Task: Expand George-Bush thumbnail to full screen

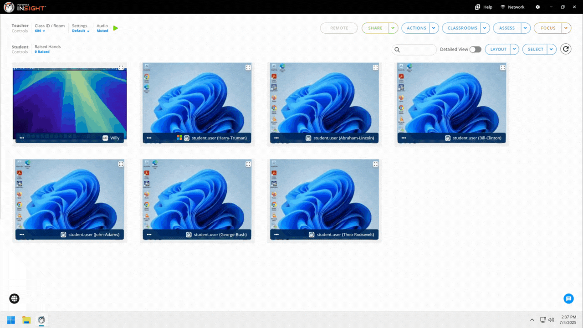Action: pos(248,164)
